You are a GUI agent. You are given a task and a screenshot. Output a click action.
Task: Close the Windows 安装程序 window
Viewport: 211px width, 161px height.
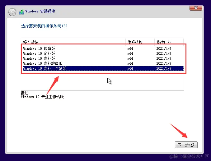(196, 8)
